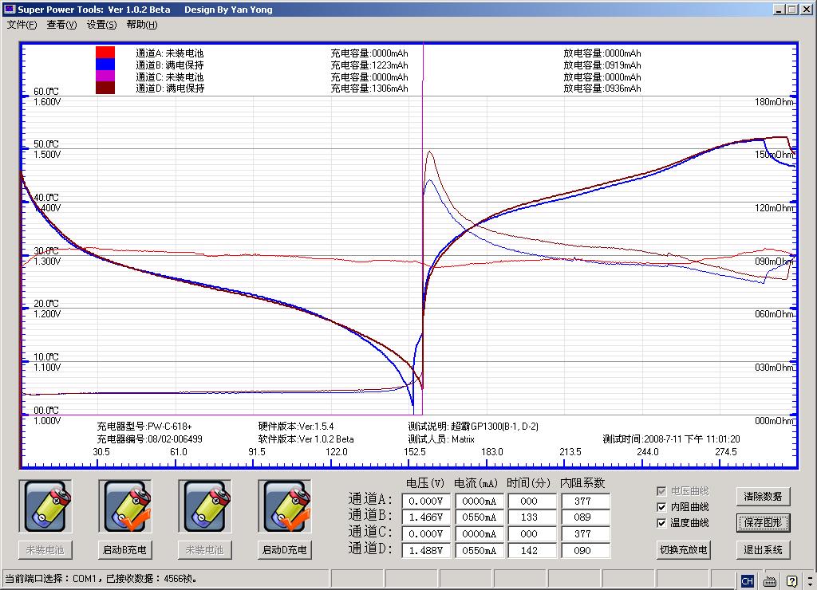Click the 通道D: 满电保持 legend text
Screen dimensions: 817x590
[170, 88]
